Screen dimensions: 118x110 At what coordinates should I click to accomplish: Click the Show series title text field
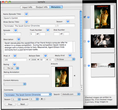point(30,26)
